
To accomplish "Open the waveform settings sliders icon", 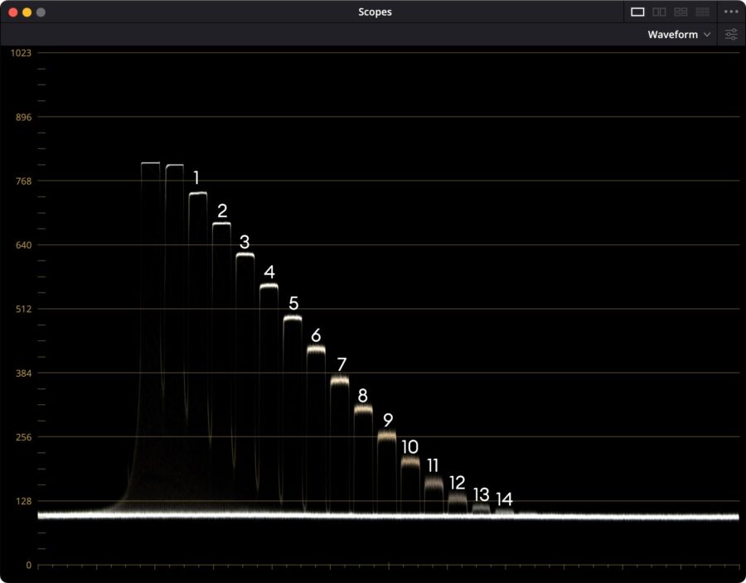I will (x=731, y=35).
